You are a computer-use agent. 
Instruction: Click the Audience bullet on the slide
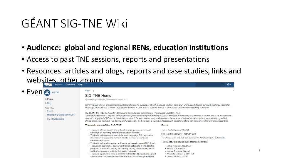pyautogui.click(x=127, y=48)
